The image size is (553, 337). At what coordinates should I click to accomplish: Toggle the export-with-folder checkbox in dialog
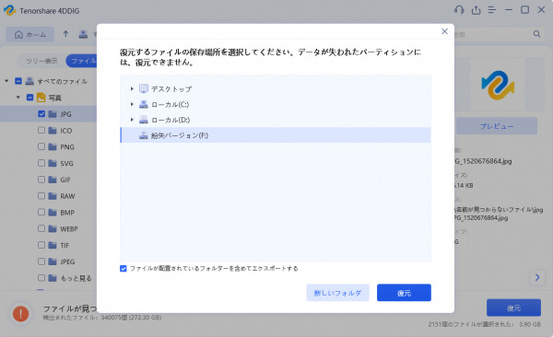(x=124, y=269)
